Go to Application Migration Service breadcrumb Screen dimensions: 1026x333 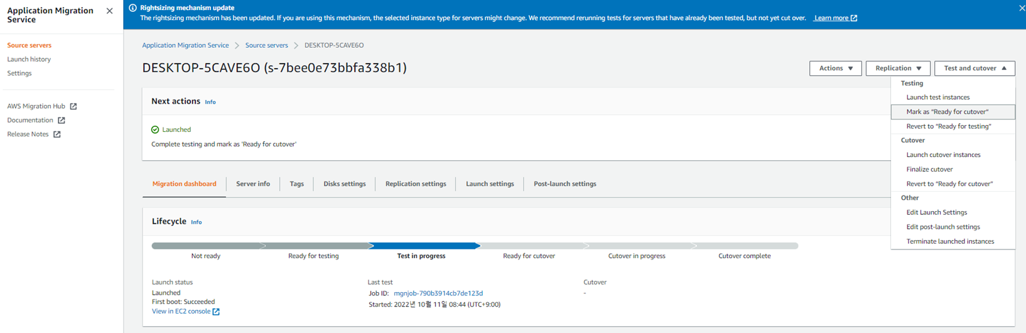pos(185,45)
